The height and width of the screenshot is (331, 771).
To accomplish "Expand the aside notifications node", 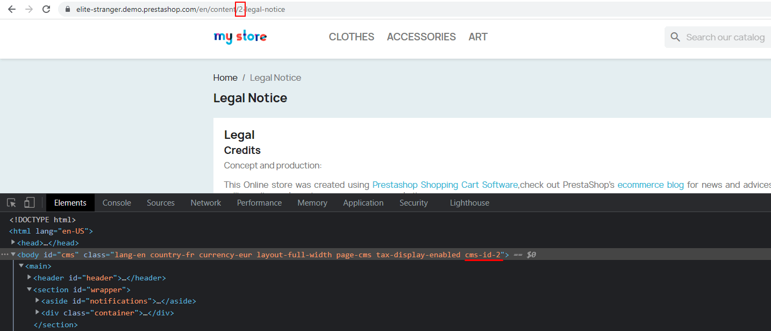I will coord(38,300).
